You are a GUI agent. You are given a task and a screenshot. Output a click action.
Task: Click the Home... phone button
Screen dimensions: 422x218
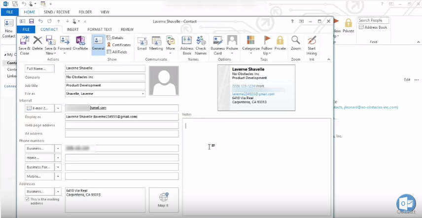(x=39, y=158)
